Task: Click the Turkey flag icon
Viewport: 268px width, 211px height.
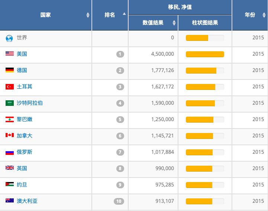Action: (10, 87)
